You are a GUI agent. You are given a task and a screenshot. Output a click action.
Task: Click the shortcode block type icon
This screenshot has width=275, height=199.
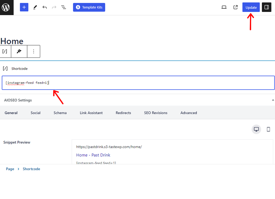coord(5,51)
